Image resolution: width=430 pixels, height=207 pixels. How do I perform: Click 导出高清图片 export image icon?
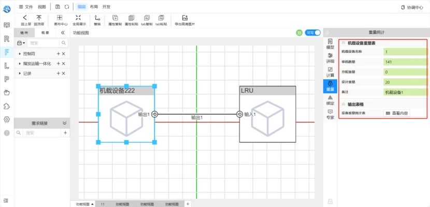point(185,18)
